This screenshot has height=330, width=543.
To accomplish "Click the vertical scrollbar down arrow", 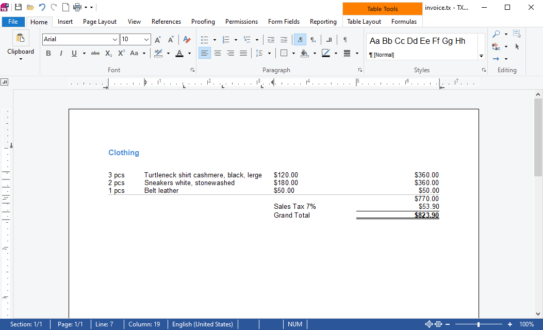I will coord(538,314).
